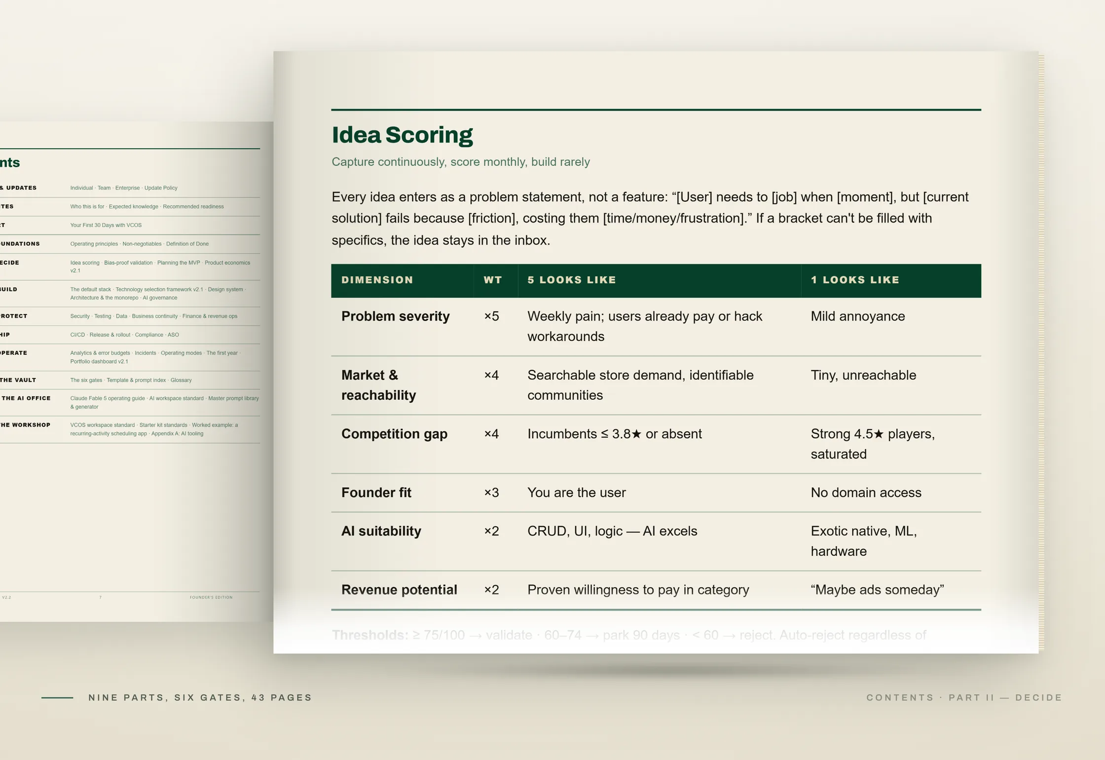Click the page number 7 in the contents footer
Viewport: 1105px width, 760px height.
100,597
